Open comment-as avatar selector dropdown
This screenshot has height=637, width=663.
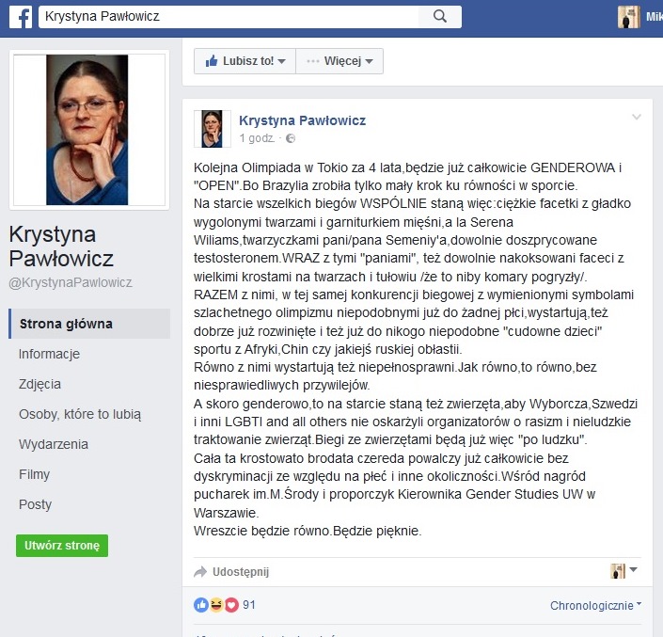tap(624, 571)
